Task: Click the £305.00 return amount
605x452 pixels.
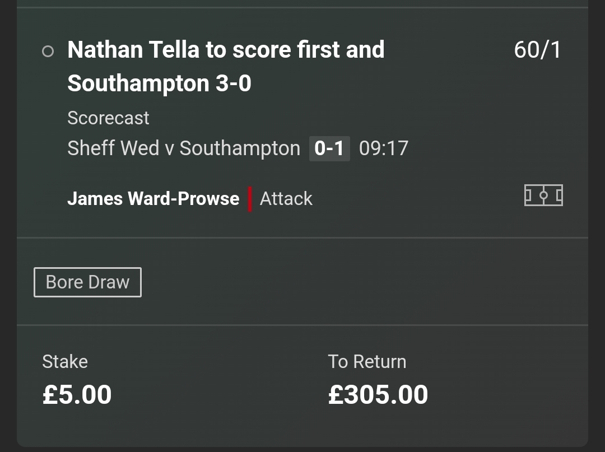Action: (378, 394)
